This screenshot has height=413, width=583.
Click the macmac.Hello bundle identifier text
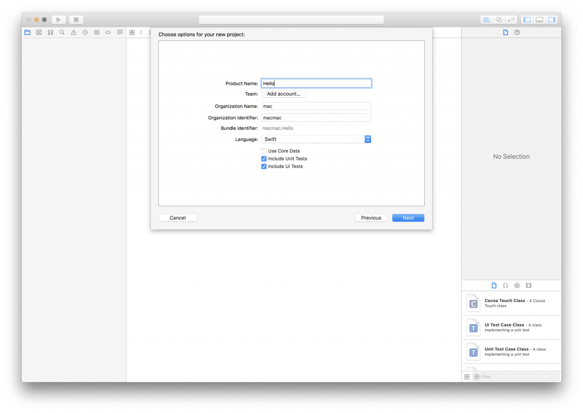click(x=278, y=128)
